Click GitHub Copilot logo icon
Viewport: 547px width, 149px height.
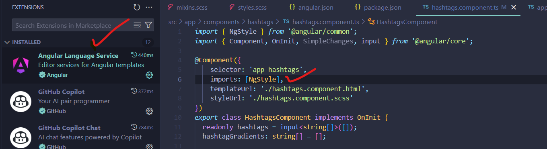tap(20, 102)
